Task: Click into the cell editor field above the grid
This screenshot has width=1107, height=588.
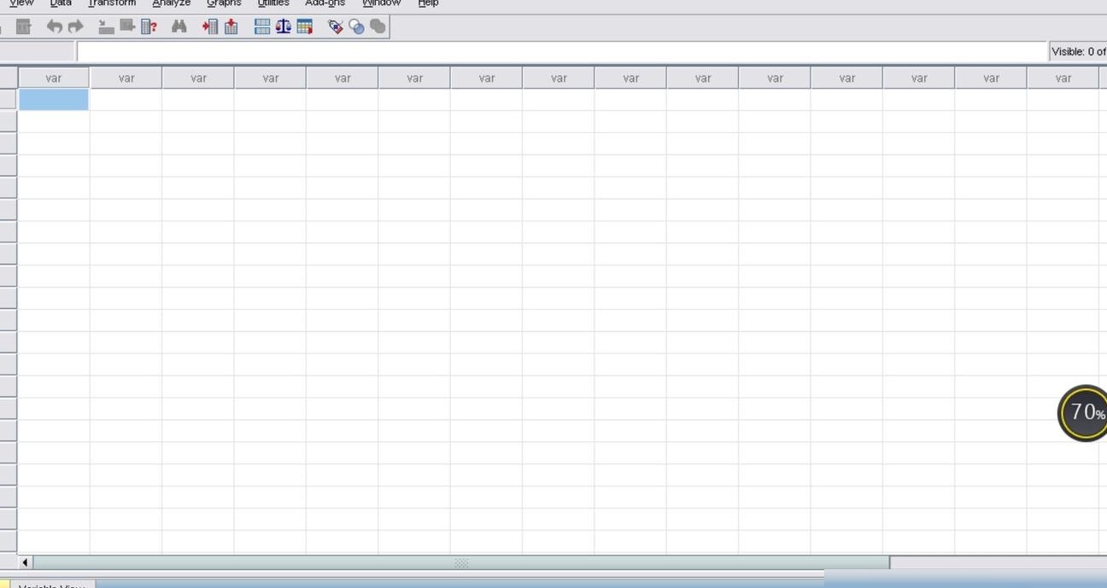Action: point(561,52)
